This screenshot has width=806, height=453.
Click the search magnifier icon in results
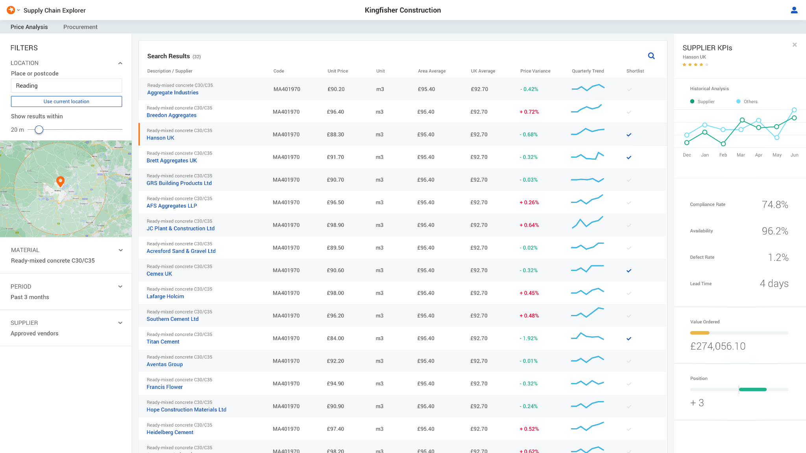tap(651, 56)
